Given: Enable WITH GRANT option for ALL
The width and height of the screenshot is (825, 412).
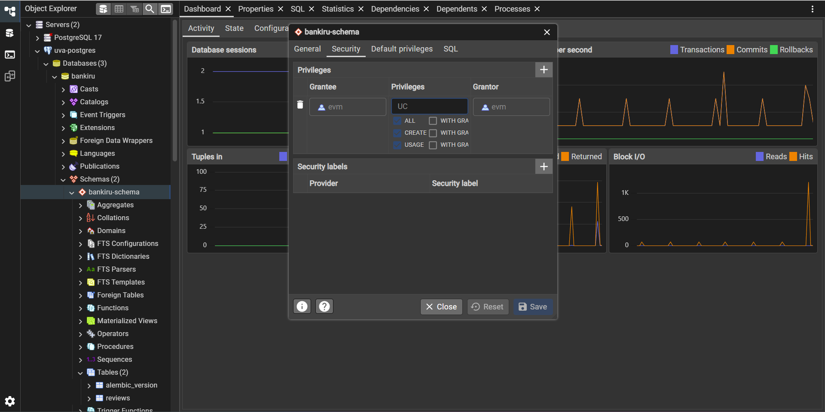Looking at the screenshot, I should pyautogui.click(x=433, y=121).
